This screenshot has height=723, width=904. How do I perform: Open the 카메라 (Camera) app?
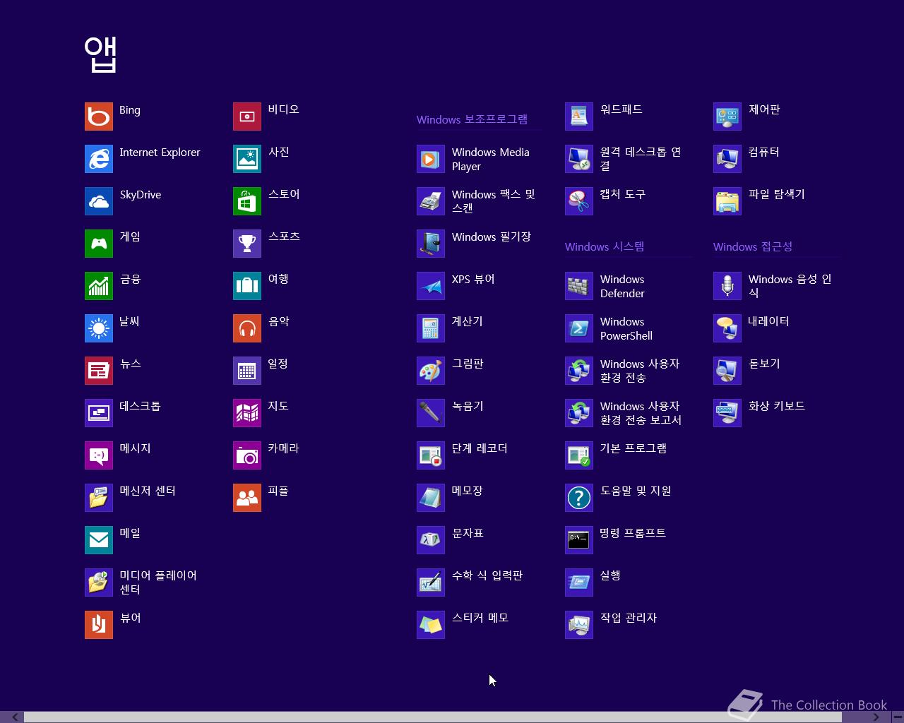[x=267, y=455]
